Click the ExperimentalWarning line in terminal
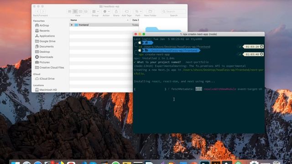This screenshot has height=164, width=292. [x=190, y=66]
